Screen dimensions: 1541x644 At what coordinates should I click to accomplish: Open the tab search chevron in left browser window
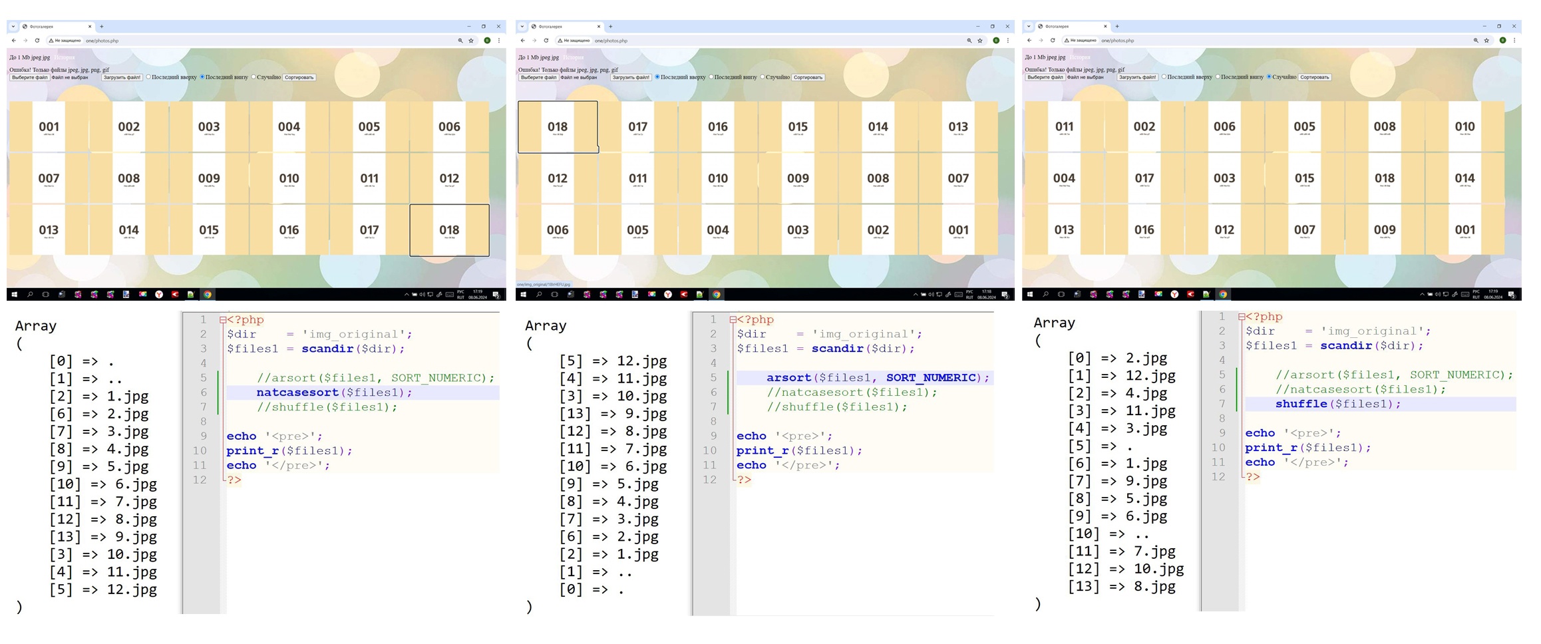click(x=13, y=27)
